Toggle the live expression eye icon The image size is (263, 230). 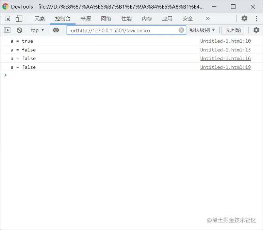tap(56, 30)
